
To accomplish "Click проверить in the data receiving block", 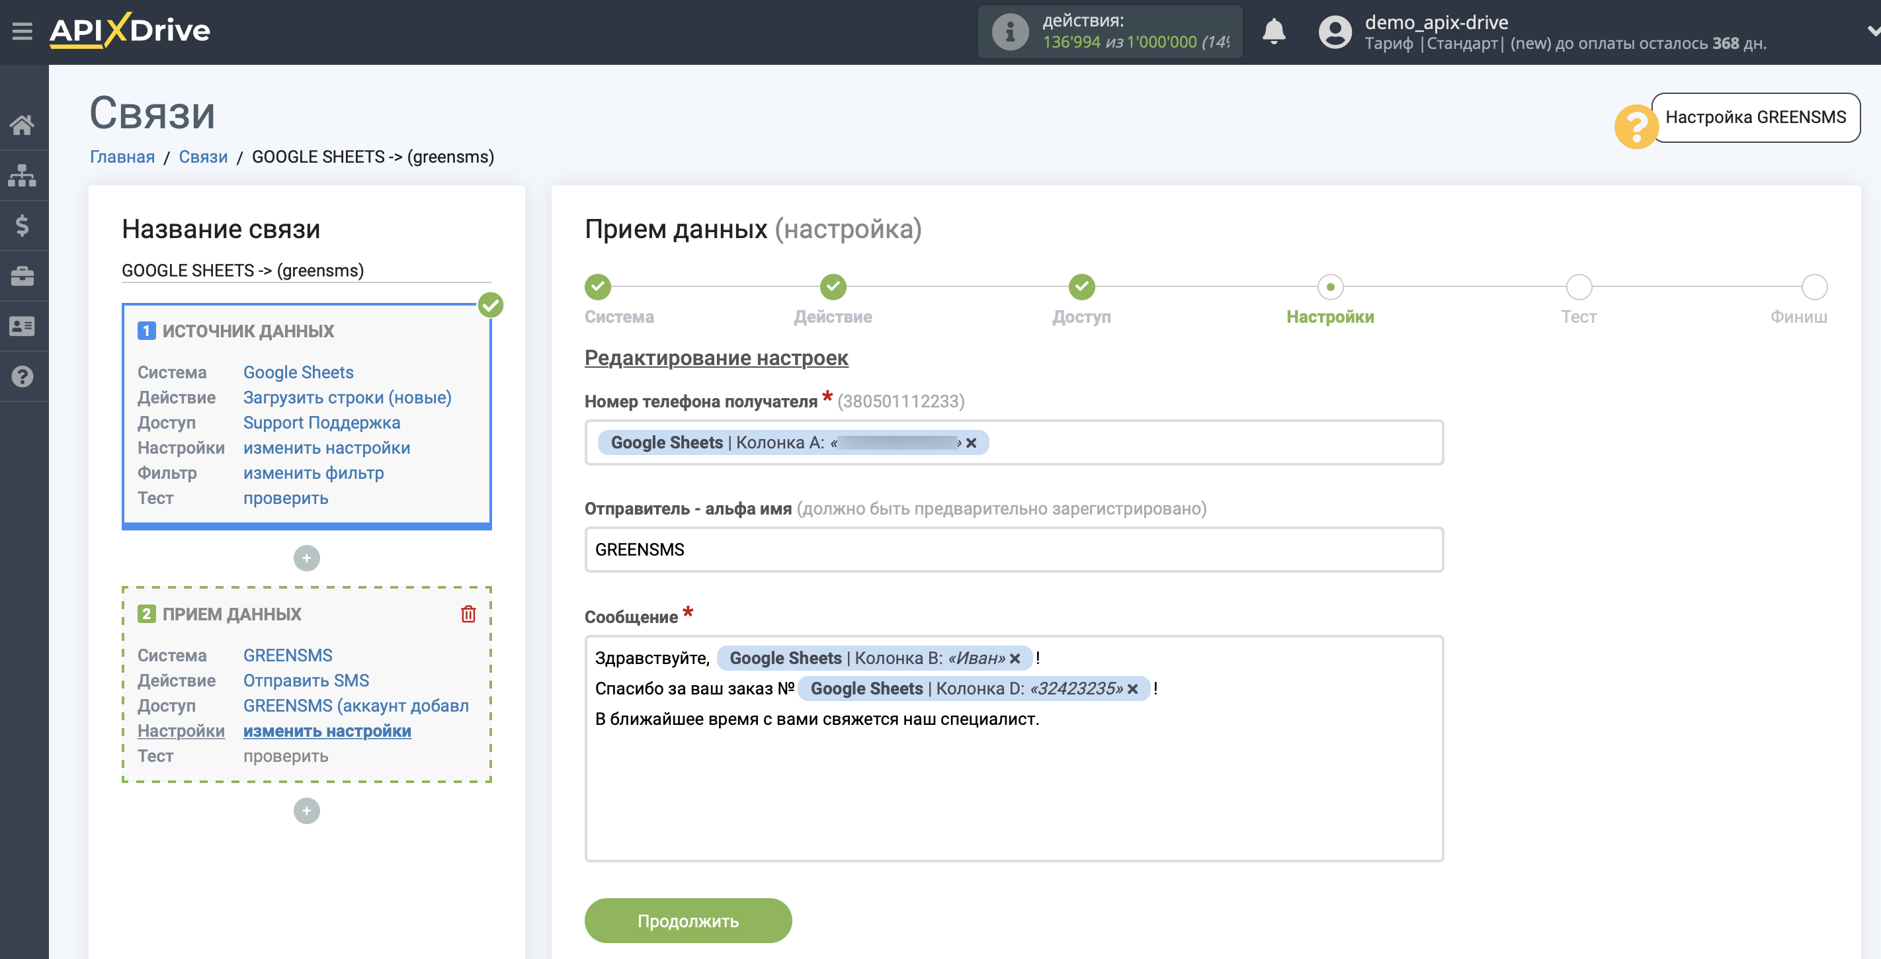I will point(286,756).
